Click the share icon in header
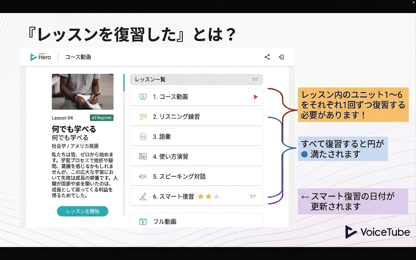 pos(267,57)
